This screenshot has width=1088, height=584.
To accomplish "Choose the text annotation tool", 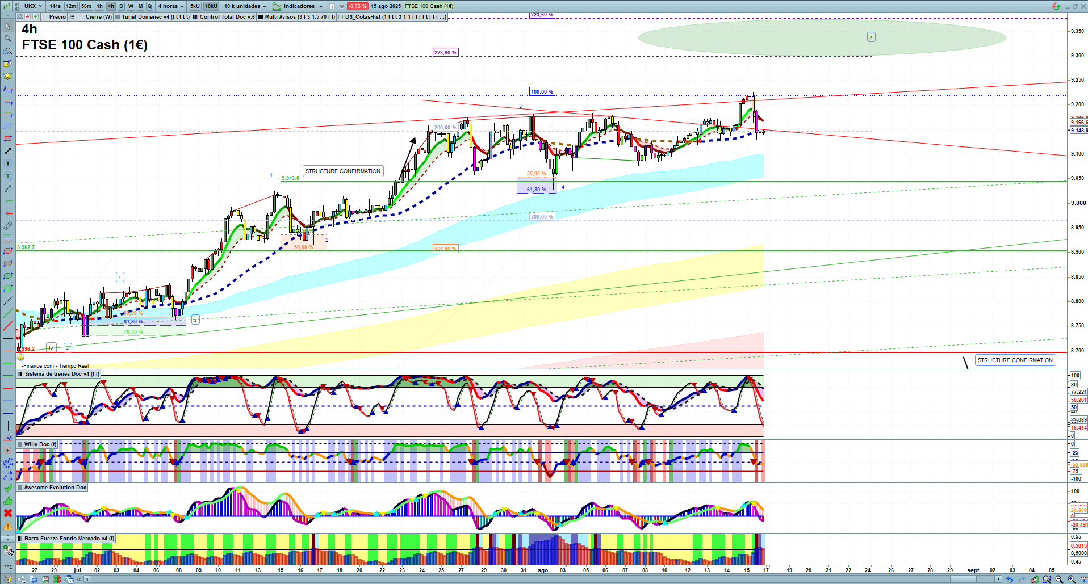I will (8, 163).
